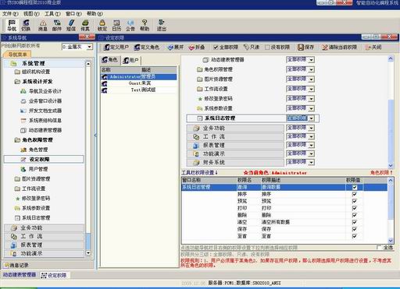Open the 工具 menu
This screenshot has width=400, height=289.
(52, 13)
